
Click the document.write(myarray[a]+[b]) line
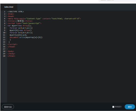(x=26, y=37)
